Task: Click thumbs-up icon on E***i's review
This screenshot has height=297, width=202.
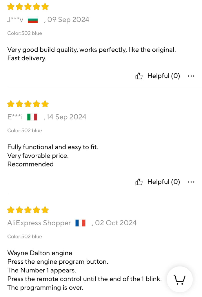Action: (x=139, y=182)
